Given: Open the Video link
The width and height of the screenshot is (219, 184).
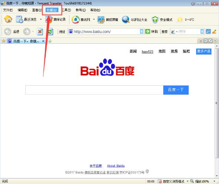Looking at the screenshot, I should [174, 51].
